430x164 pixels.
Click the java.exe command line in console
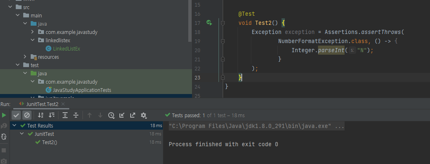pos(256,126)
